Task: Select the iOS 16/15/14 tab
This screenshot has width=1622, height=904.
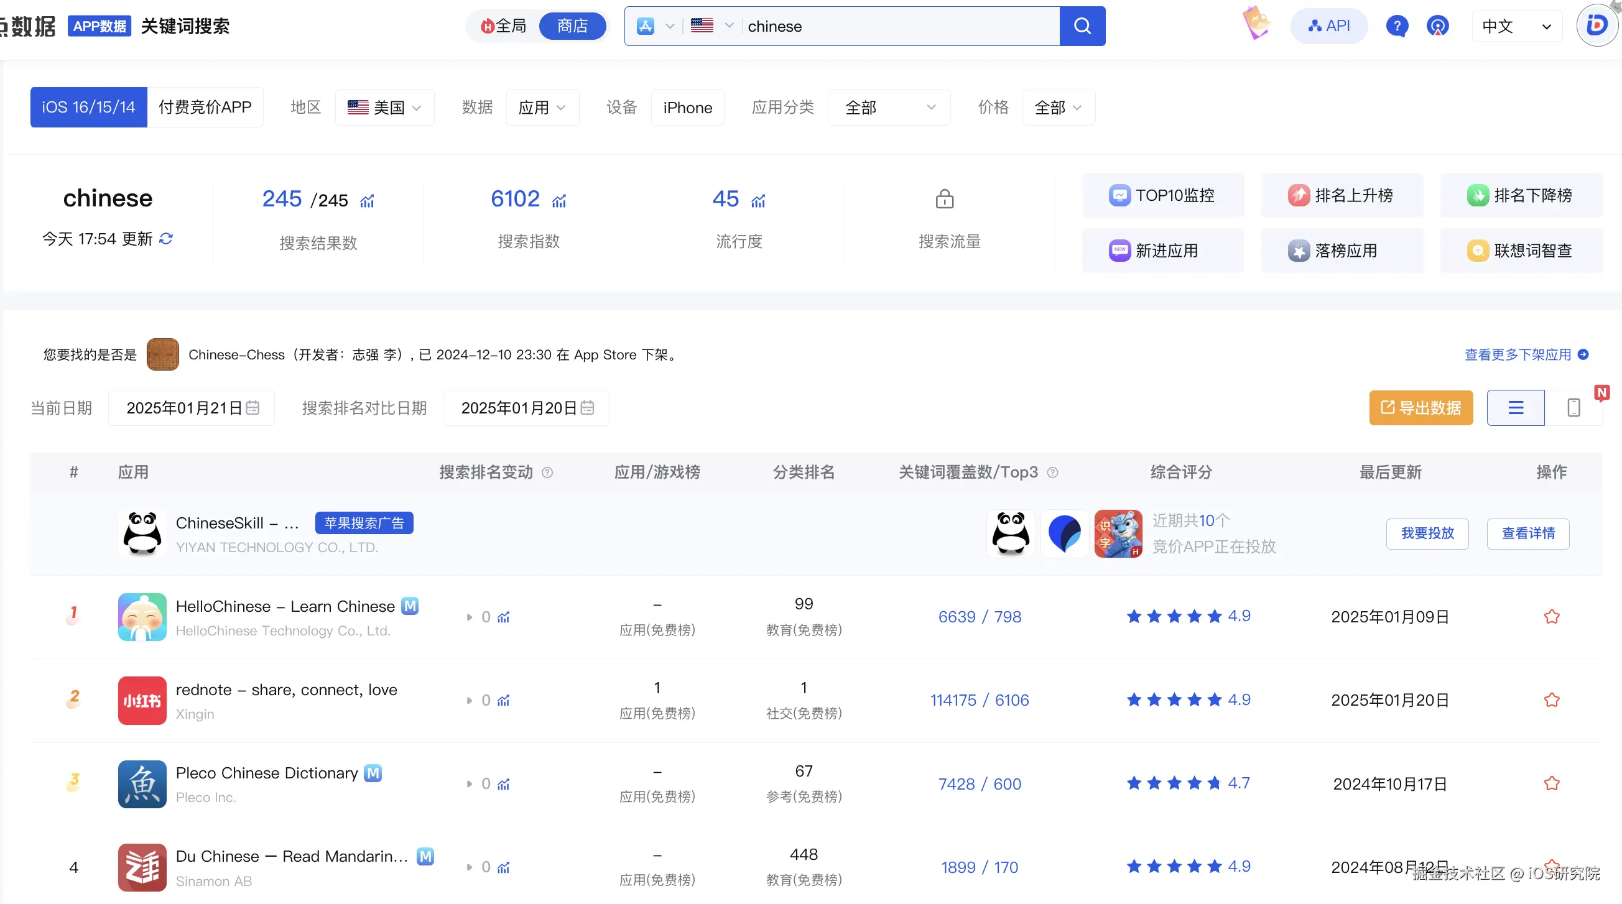Action: (88, 107)
